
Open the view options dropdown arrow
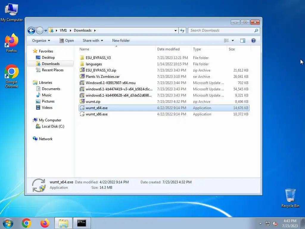pos(233,41)
